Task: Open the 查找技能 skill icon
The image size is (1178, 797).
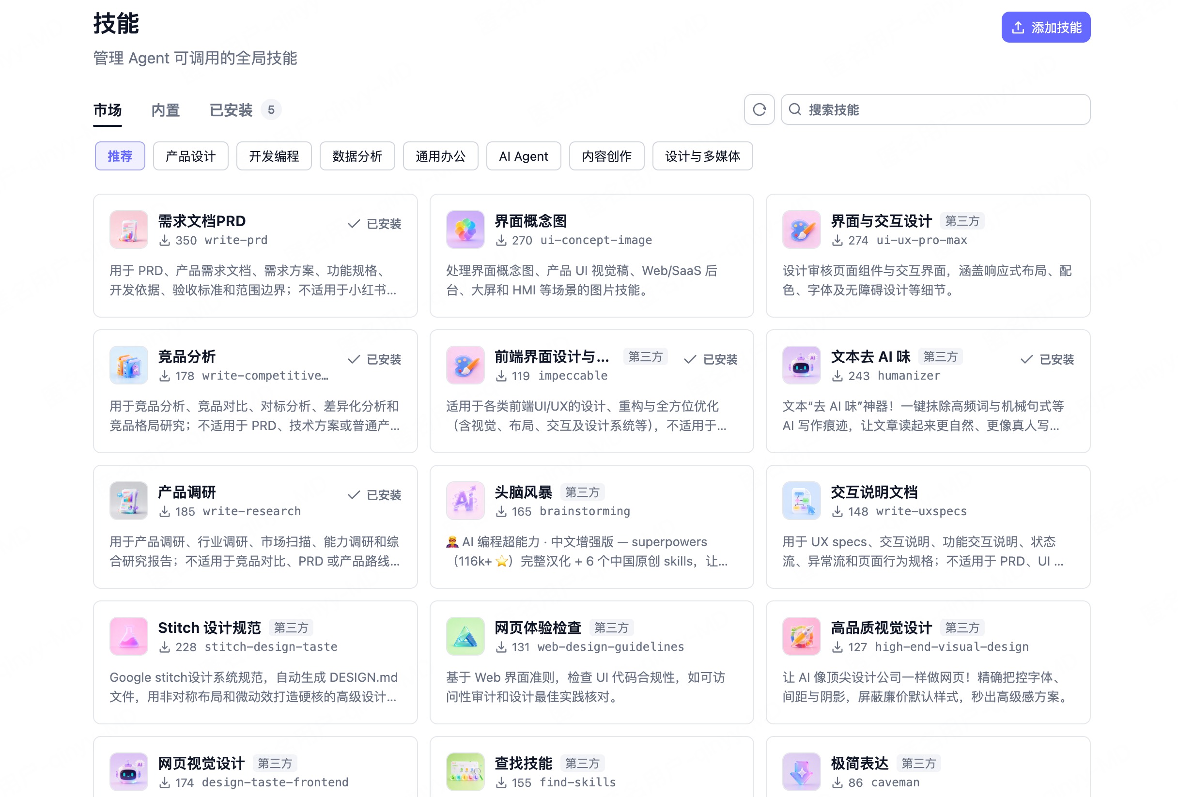Action: [465, 772]
